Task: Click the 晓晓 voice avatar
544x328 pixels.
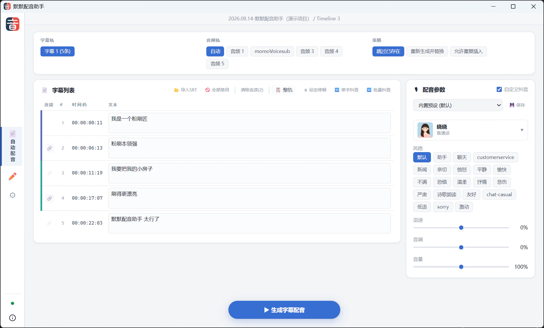Action: tap(425, 130)
